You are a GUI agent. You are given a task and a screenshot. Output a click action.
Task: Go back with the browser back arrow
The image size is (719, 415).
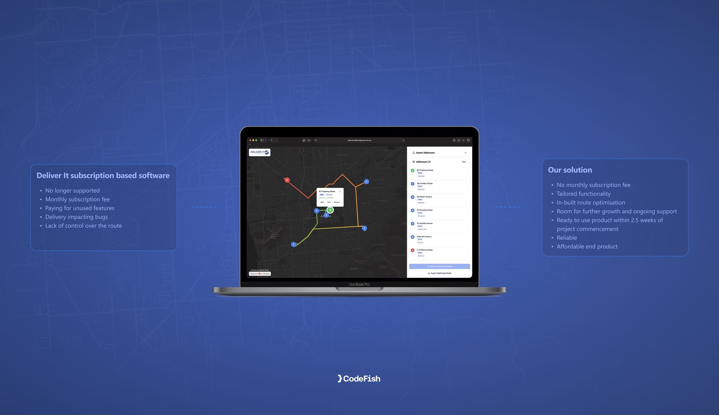point(271,140)
